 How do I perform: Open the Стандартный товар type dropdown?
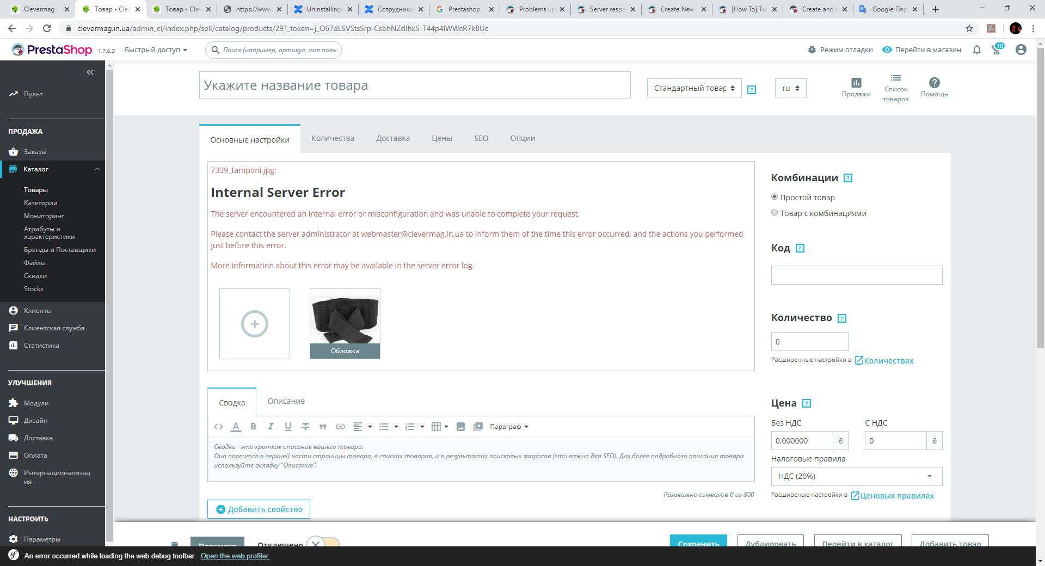point(694,88)
